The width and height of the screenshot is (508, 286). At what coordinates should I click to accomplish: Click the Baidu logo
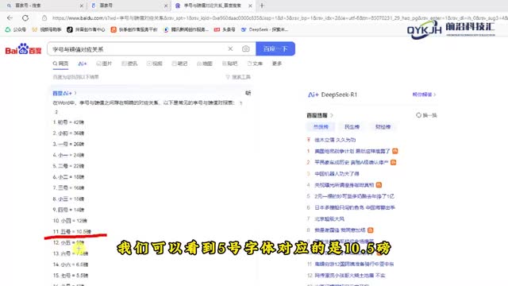pos(23,49)
